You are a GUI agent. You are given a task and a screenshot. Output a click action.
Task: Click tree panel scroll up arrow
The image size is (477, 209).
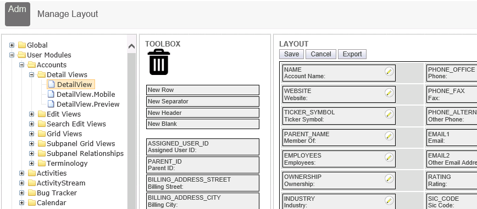click(131, 47)
